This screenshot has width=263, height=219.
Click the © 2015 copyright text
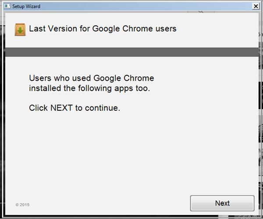[23, 205]
